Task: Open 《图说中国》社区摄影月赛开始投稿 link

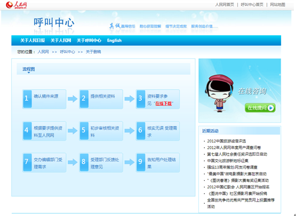Action: pyautogui.click(x=237, y=194)
